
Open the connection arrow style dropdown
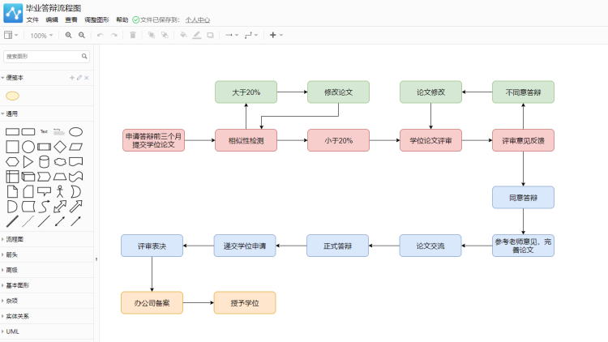pyautogui.click(x=232, y=36)
